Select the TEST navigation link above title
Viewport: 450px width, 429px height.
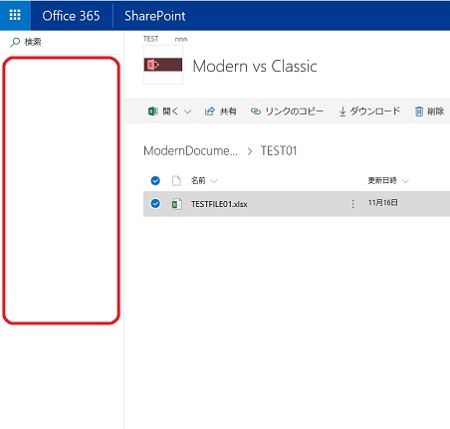[x=150, y=39]
